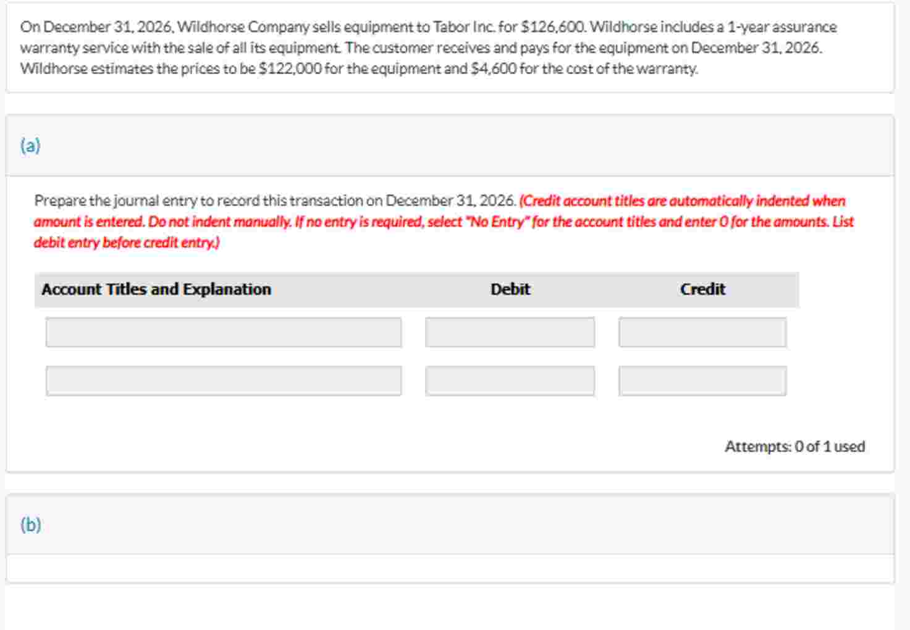Click the Debit column header
The image size is (910, 630).
coord(510,288)
